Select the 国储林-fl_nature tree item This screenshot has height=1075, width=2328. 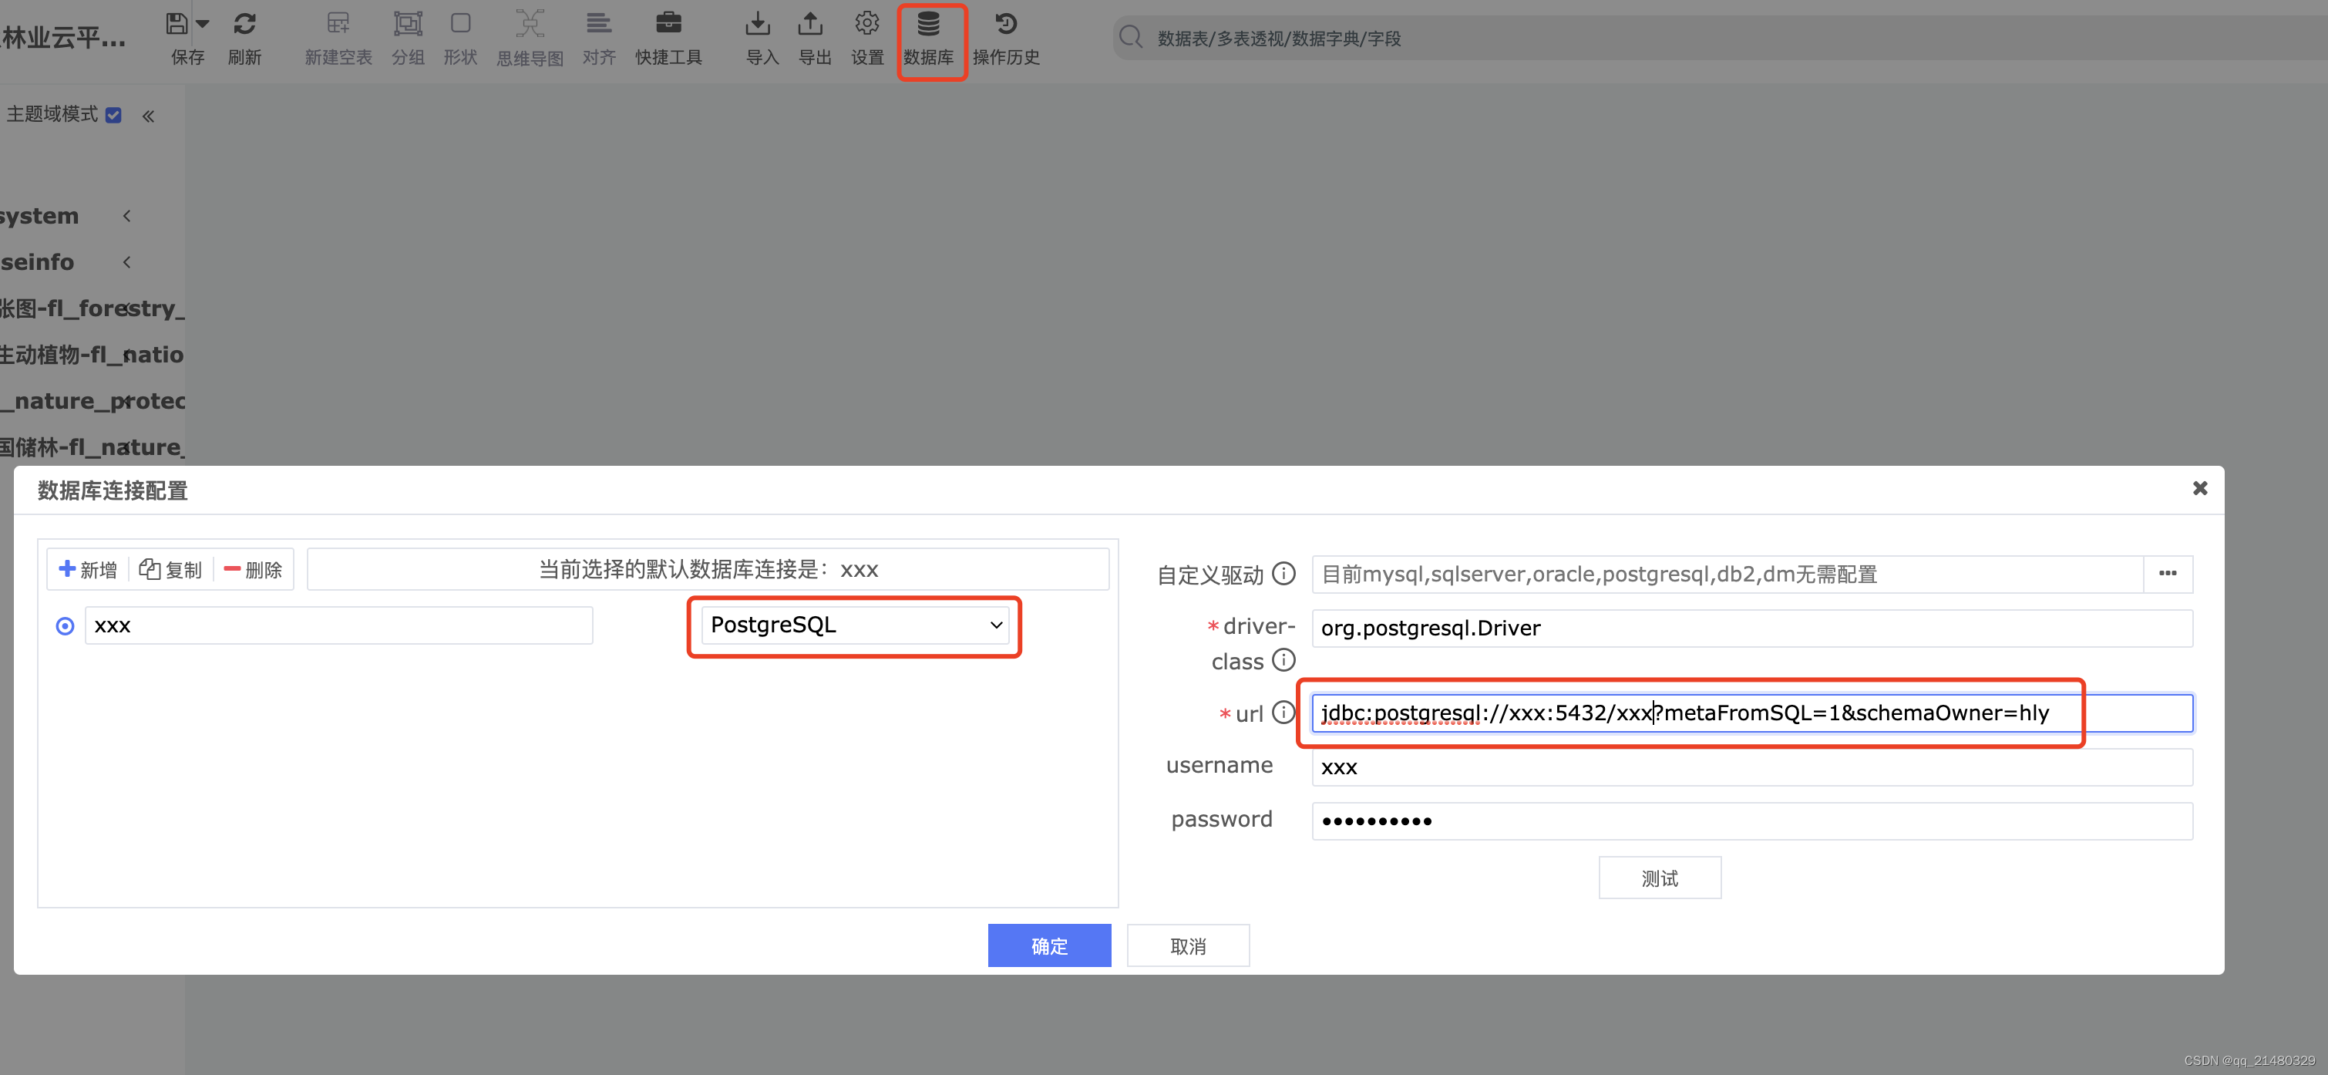(93, 447)
